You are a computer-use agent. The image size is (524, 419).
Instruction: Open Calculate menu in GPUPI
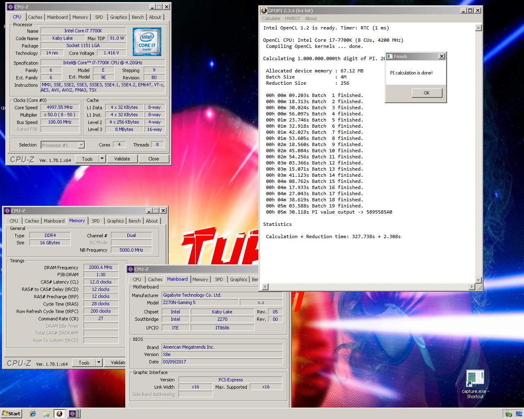coord(271,18)
